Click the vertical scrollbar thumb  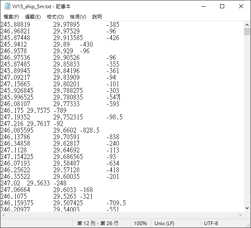point(247,31)
